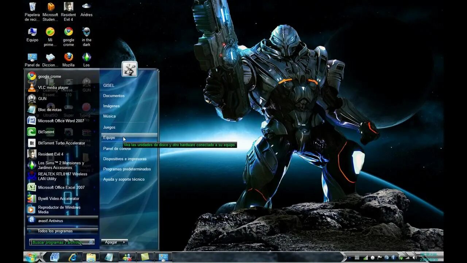Launch Bywifi Video Accelerator
The image size is (467, 263).
click(62, 198)
